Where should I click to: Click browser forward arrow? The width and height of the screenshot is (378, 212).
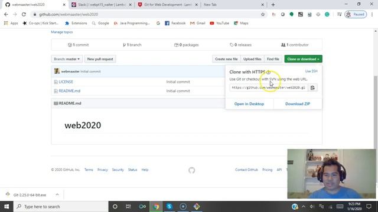click(x=15, y=14)
